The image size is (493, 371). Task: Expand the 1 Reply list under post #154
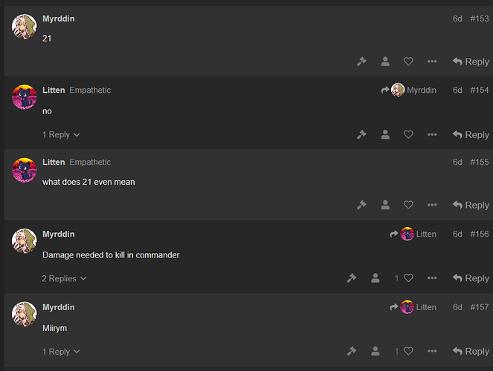click(61, 134)
